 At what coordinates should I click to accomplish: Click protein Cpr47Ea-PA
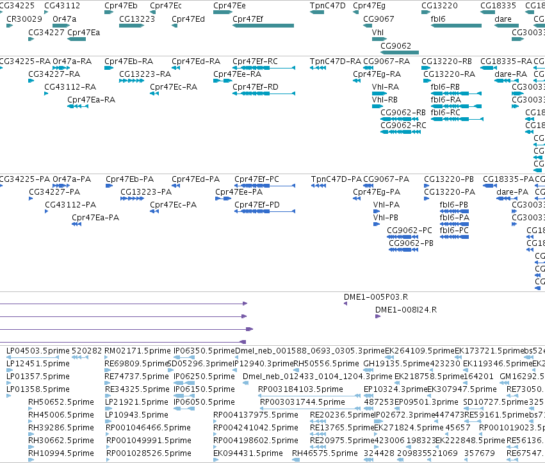tap(95, 218)
